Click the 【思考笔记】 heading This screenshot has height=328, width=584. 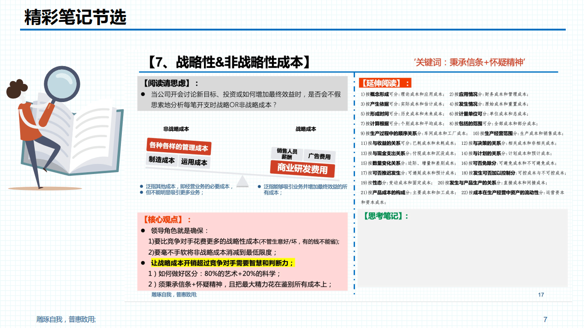click(x=386, y=216)
